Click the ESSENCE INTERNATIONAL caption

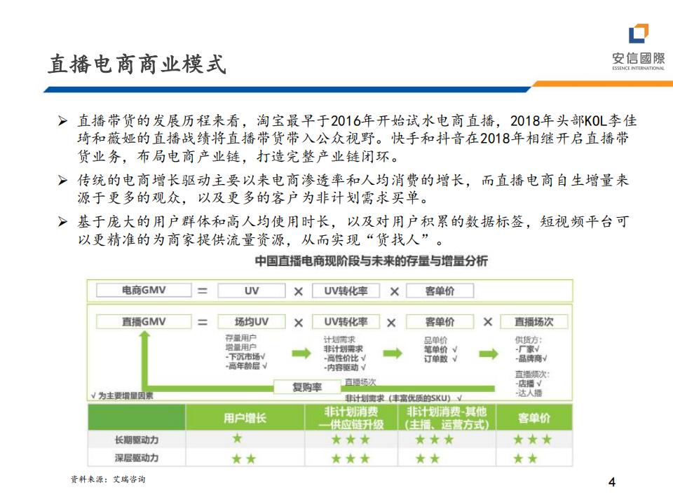click(x=638, y=68)
